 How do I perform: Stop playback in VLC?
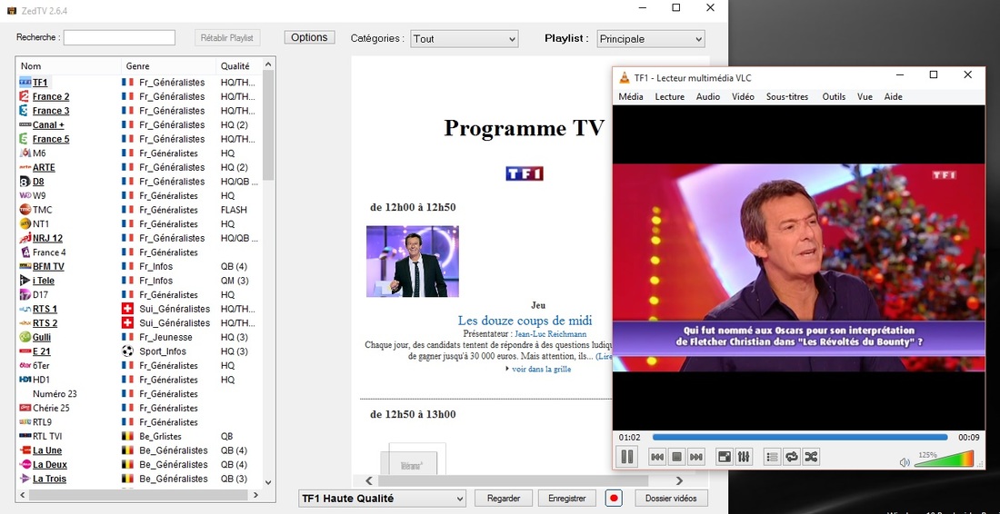point(676,457)
